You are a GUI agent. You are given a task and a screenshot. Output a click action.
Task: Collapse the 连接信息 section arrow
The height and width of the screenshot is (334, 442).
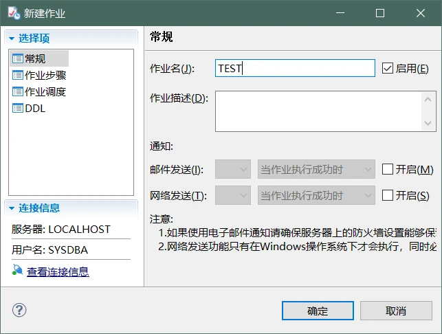[12, 208]
